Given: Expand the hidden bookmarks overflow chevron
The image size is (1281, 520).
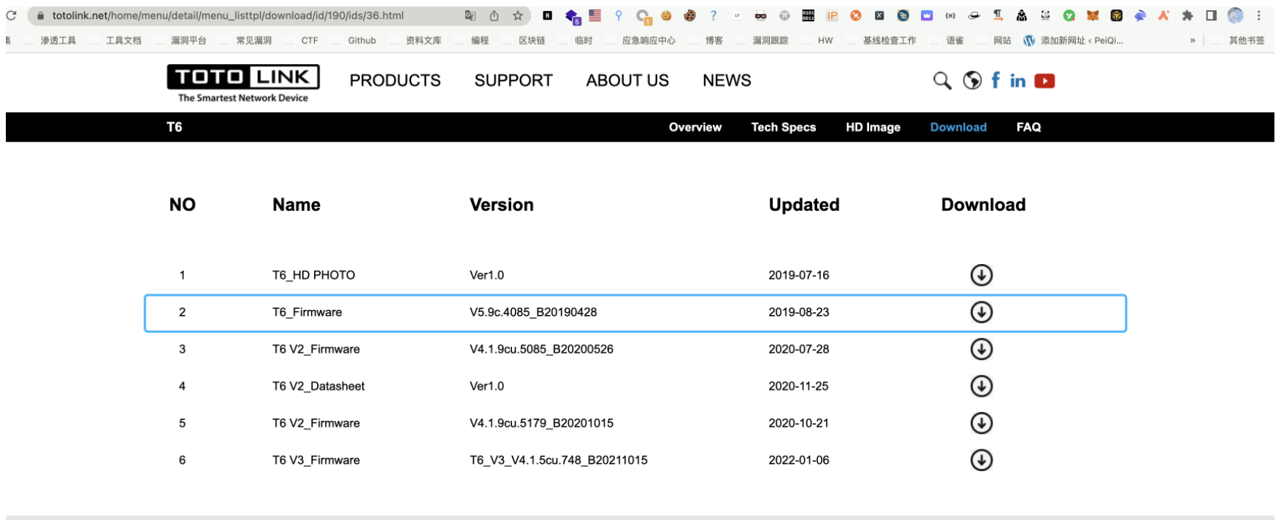Looking at the screenshot, I should pos(1193,41).
